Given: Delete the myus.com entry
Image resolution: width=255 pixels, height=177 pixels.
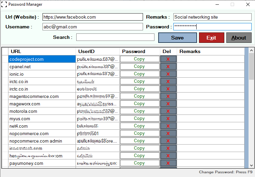Looking at the screenshot, I should (x=168, y=119).
